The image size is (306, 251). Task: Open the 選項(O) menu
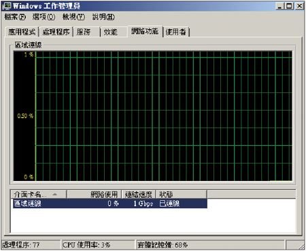coord(44,17)
